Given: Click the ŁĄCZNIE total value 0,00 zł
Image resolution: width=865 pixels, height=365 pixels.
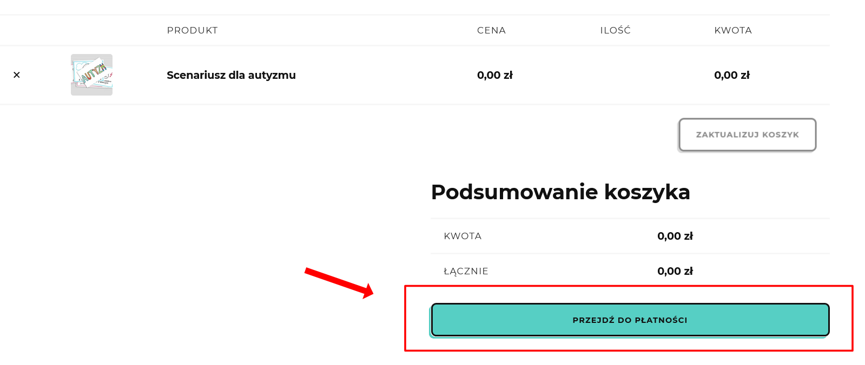Looking at the screenshot, I should (x=675, y=271).
